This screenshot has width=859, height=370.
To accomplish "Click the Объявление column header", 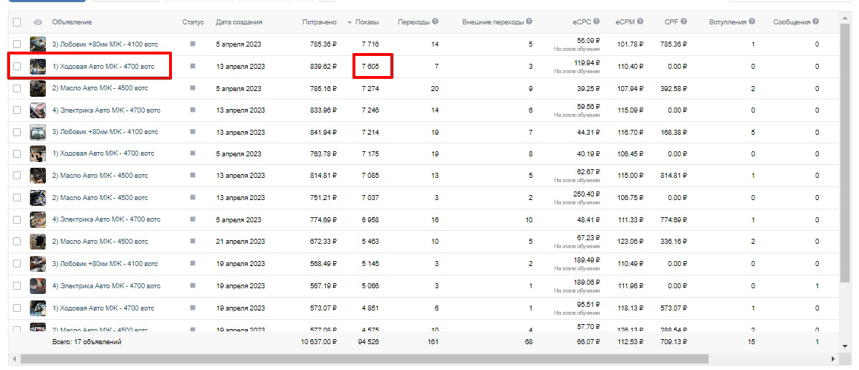I will pos(72,22).
